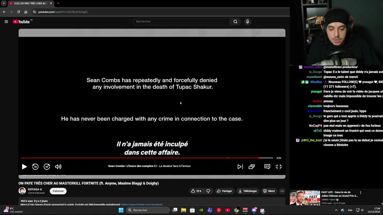Open YouTube Music from the taskbar
The width and height of the screenshot is (383, 215).
click(219, 210)
